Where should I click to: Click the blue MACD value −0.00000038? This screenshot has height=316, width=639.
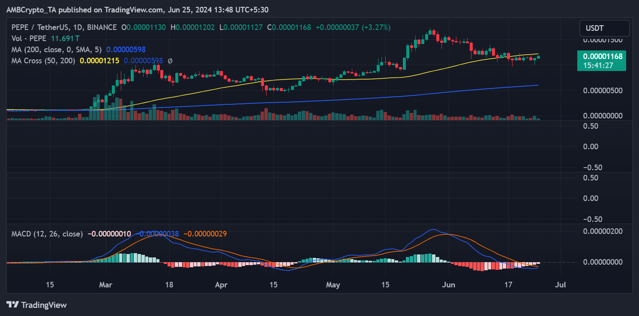[157, 234]
